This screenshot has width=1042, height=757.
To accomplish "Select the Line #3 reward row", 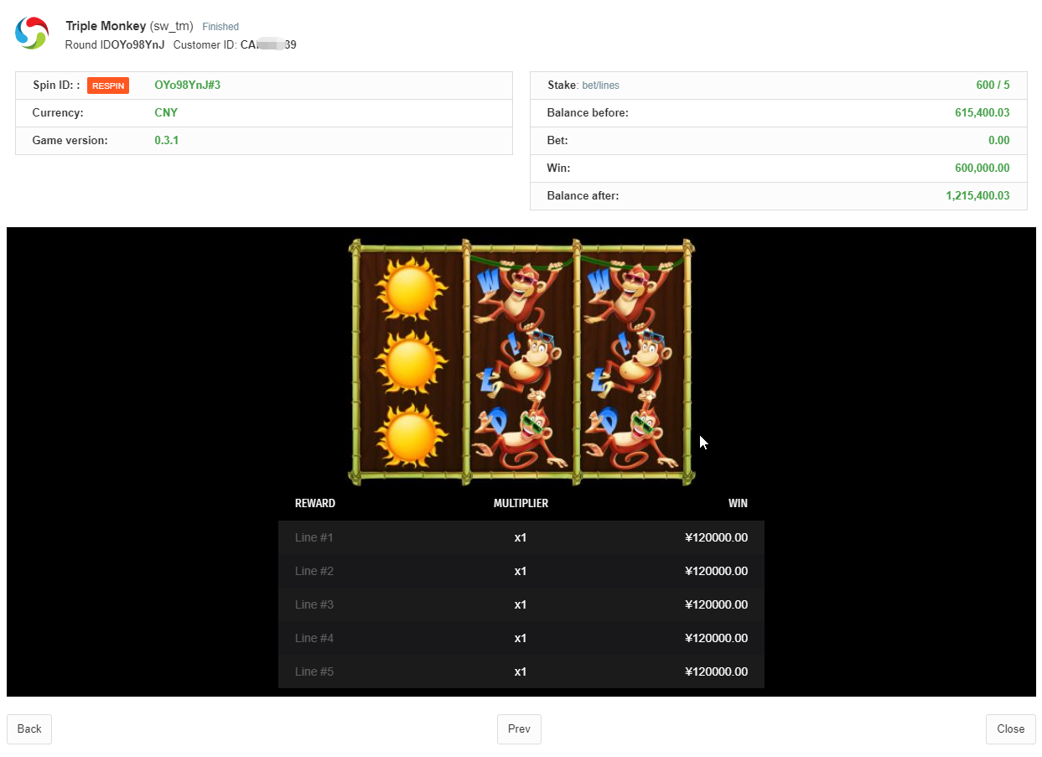I will [521, 604].
